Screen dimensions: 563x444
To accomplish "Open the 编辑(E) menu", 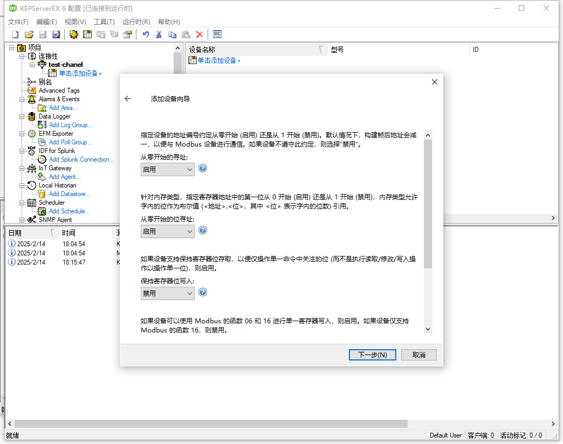I will (x=46, y=22).
